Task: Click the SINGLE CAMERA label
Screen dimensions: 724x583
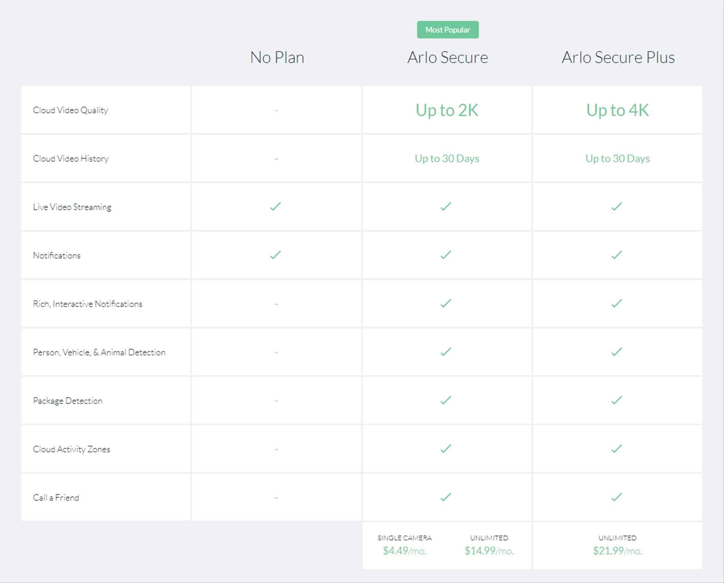Action: tap(405, 538)
